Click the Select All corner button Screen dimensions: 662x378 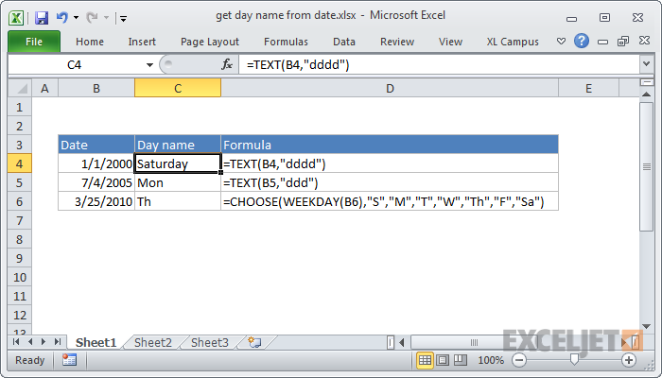19,88
